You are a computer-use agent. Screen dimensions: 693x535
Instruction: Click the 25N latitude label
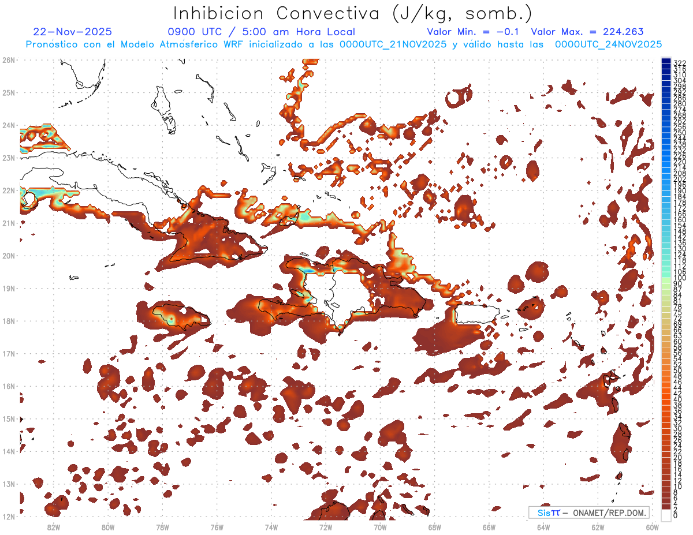pyautogui.click(x=8, y=92)
